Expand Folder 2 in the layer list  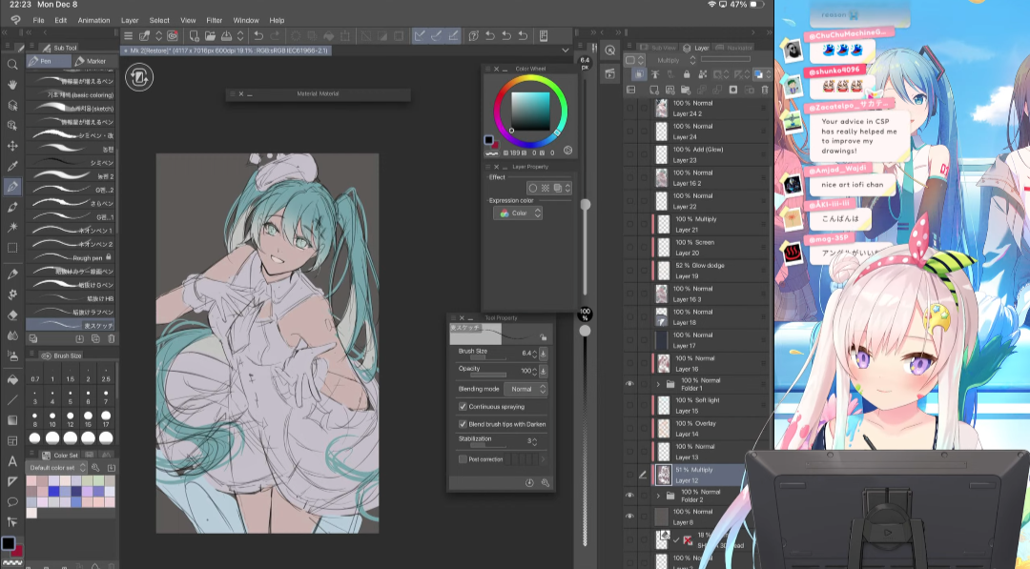[x=658, y=497]
